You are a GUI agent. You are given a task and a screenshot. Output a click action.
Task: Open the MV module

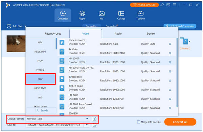(101, 15)
